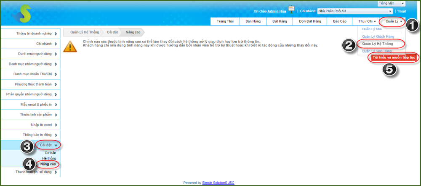The height and width of the screenshot is (186, 421).
Task: Click the arrow icon next to Chi nhánh
Action: 56,44
